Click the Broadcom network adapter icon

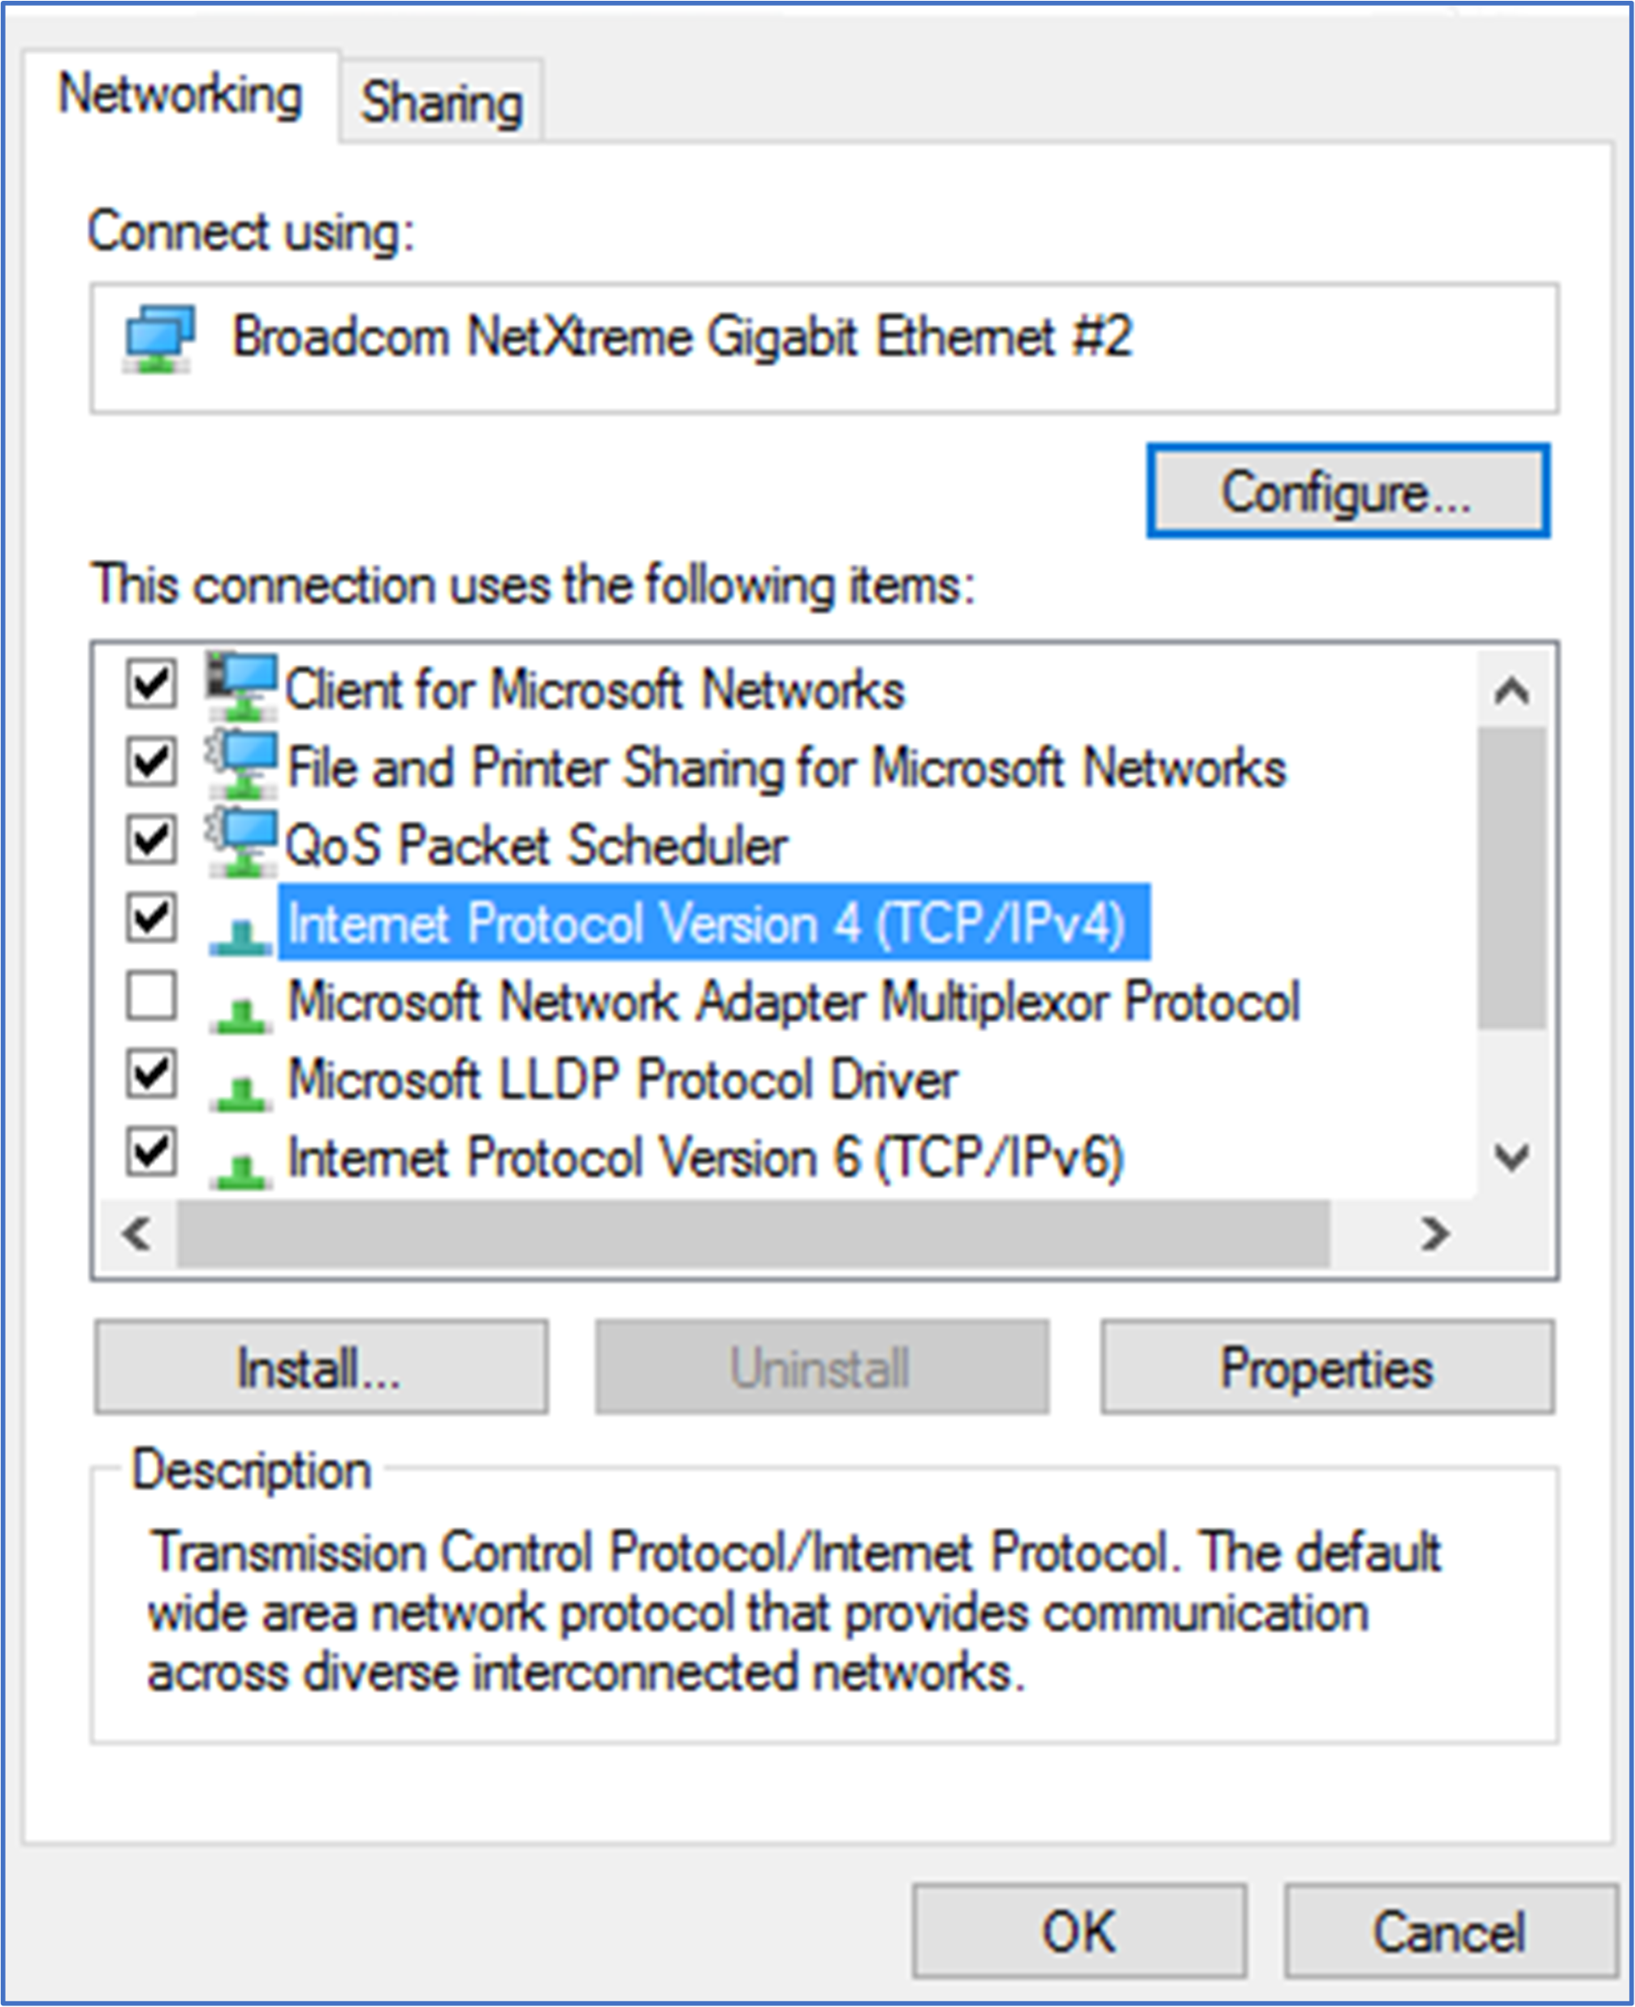click(x=158, y=337)
